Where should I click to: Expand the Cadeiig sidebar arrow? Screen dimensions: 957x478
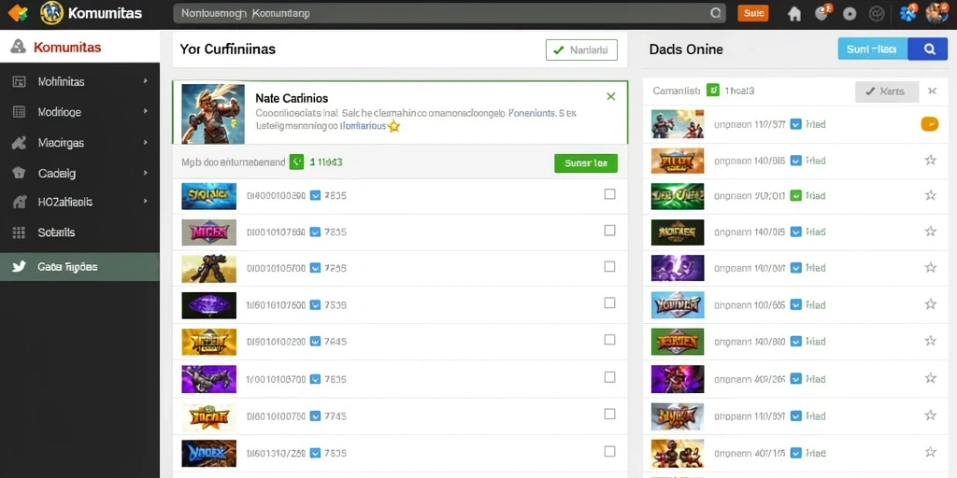coord(145,173)
